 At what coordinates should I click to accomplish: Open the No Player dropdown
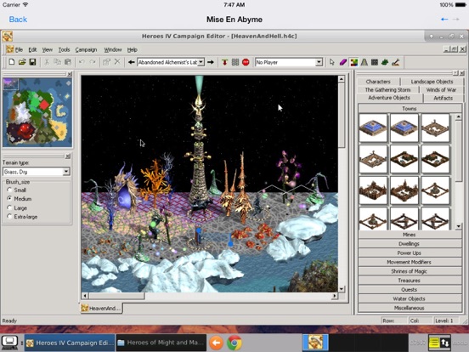pos(319,62)
